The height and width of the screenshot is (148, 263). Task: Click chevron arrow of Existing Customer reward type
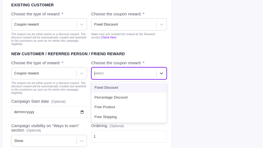pyautogui.click(x=82, y=24)
